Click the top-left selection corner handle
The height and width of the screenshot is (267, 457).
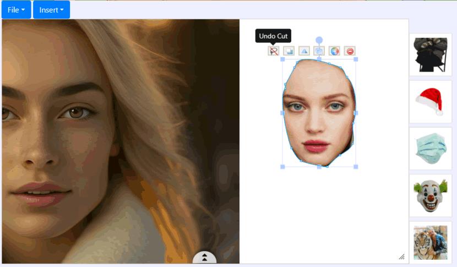(x=282, y=59)
